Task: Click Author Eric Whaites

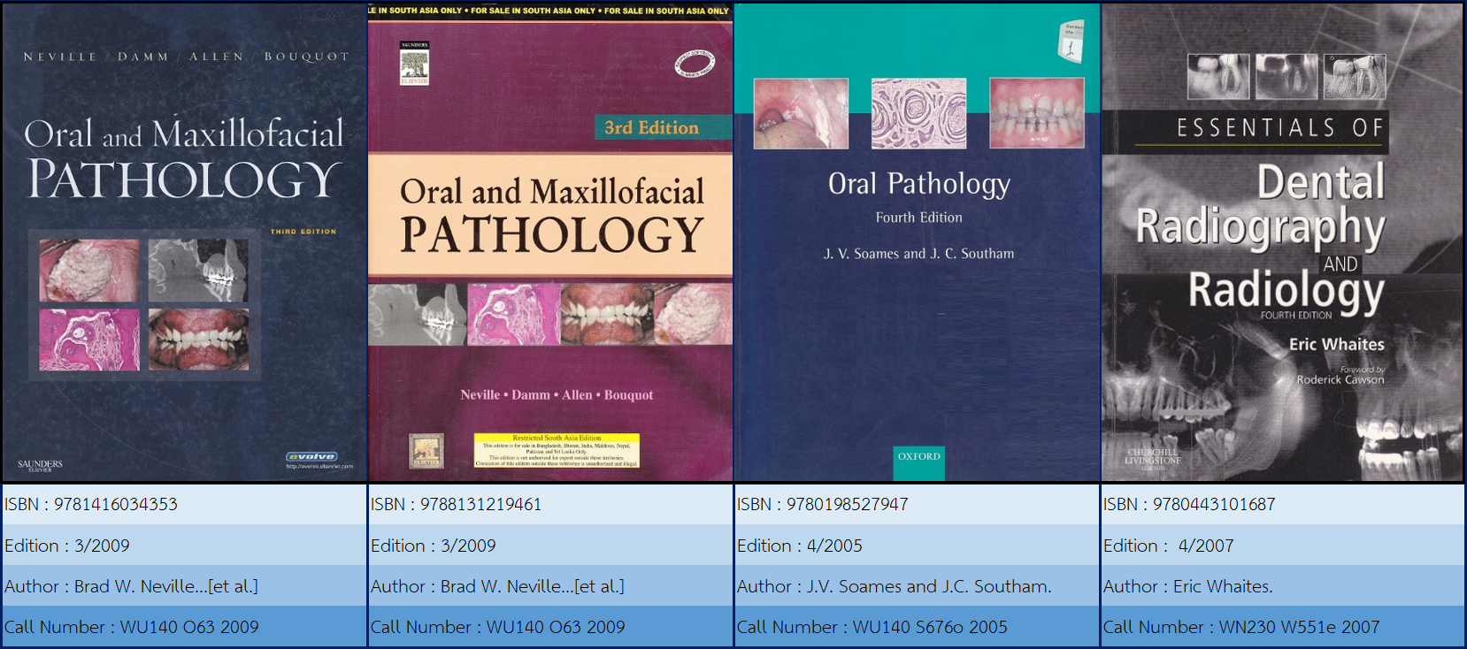Action: (x=1283, y=586)
